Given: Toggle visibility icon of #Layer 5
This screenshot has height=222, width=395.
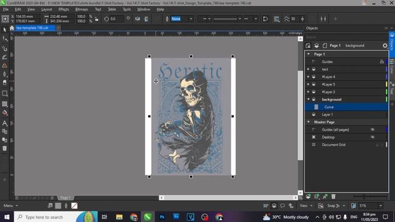Looking at the screenshot, I should point(314,84).
